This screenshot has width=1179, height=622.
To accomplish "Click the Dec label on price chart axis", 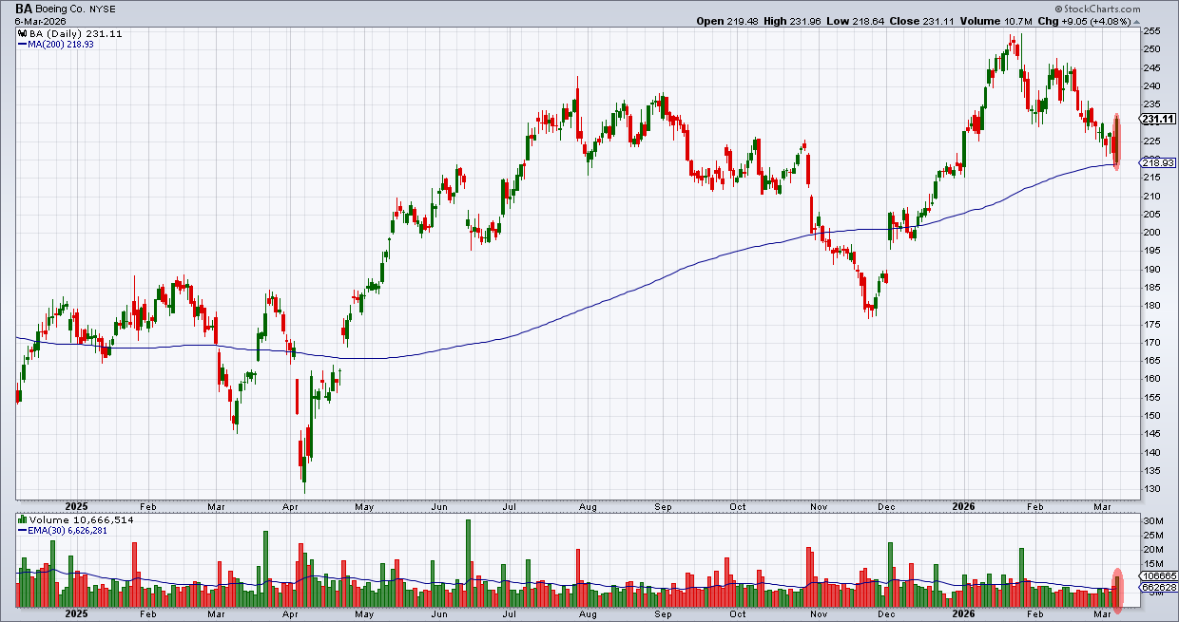I will (x=885, y=506).
